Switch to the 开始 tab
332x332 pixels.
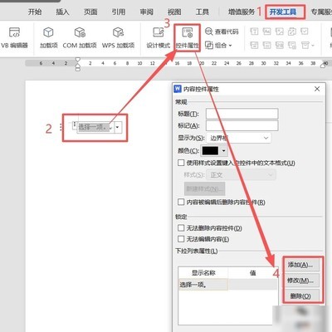point(35,12)
